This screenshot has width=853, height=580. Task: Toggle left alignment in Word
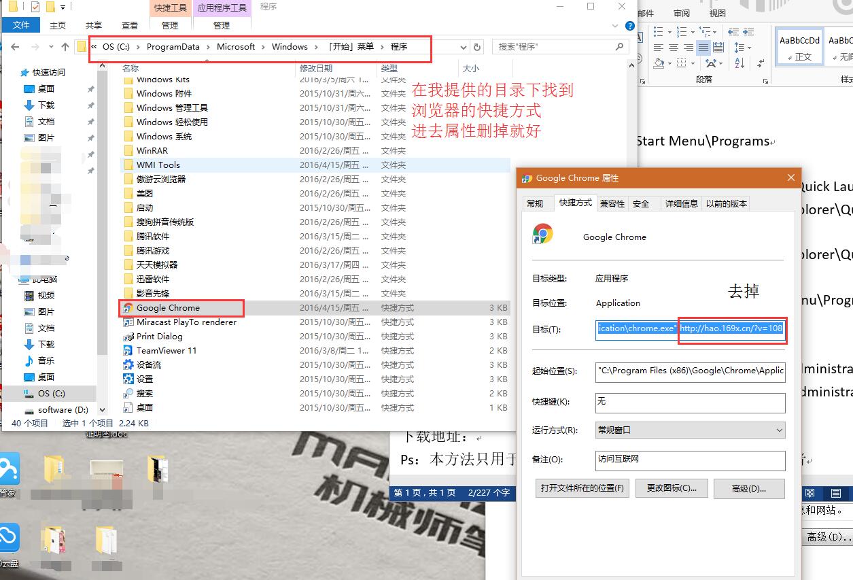click(658, 48)
